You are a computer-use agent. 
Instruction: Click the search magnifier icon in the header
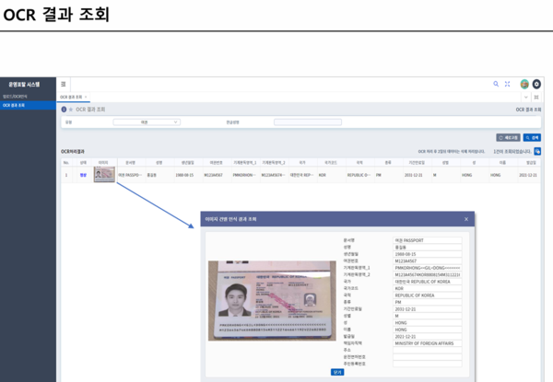(x=496, y=84)
